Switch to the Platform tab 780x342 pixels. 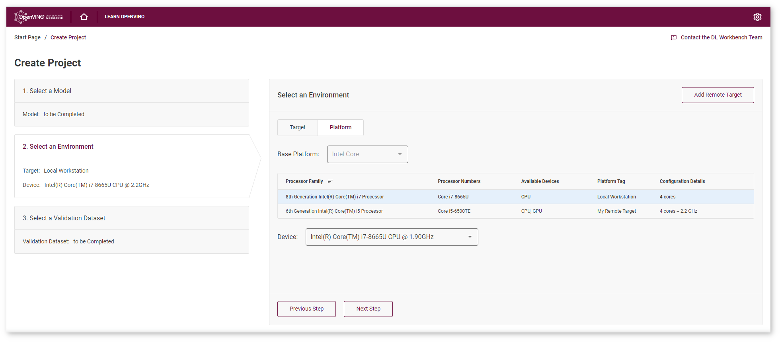point(340,128)
